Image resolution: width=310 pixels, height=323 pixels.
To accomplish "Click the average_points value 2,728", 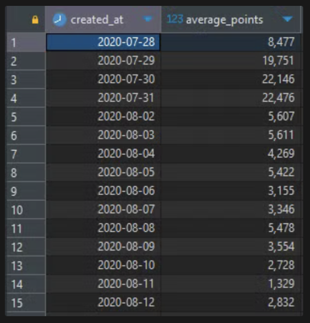I will [231, 265].
